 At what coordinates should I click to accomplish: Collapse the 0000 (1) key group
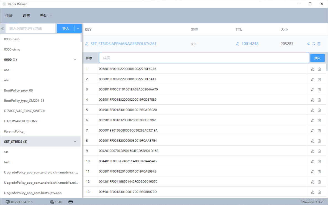tap(75, 60)
